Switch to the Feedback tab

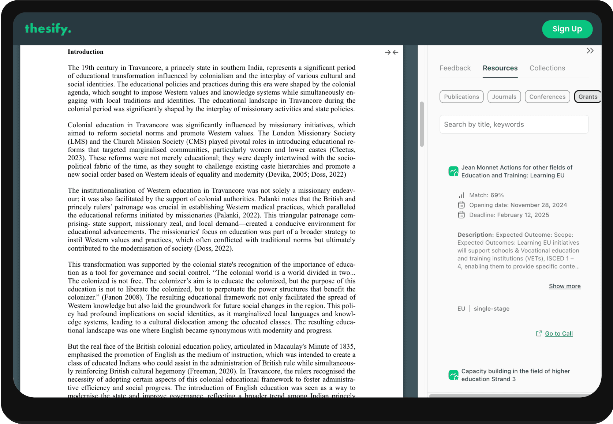tap(455, 68)
